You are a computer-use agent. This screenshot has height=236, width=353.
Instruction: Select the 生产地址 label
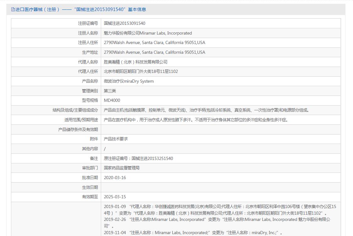pyautogui.click(x=90, y=52)
